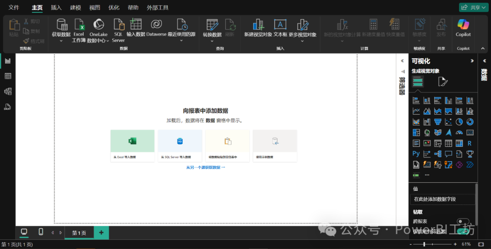Select the scatter chart visual
Image resolution: width=491 pixels, height=249 pixels.
pos(448,122)
